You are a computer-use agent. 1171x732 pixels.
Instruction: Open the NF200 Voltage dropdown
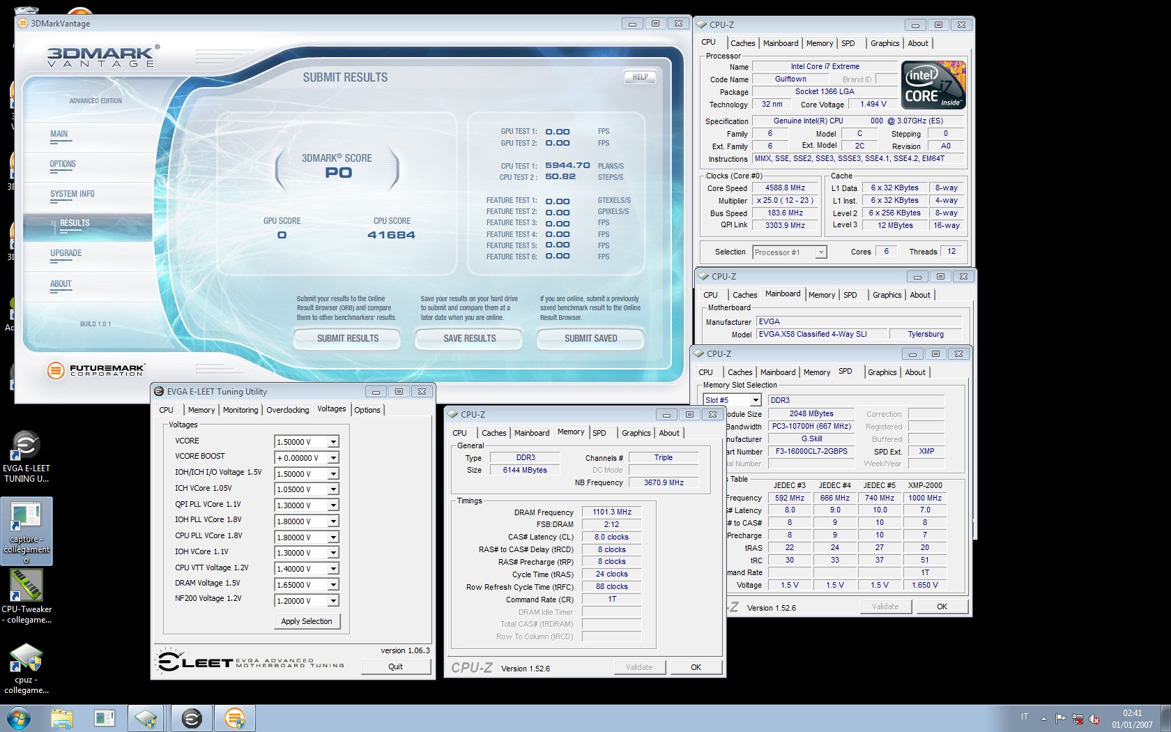pos(333,601)
